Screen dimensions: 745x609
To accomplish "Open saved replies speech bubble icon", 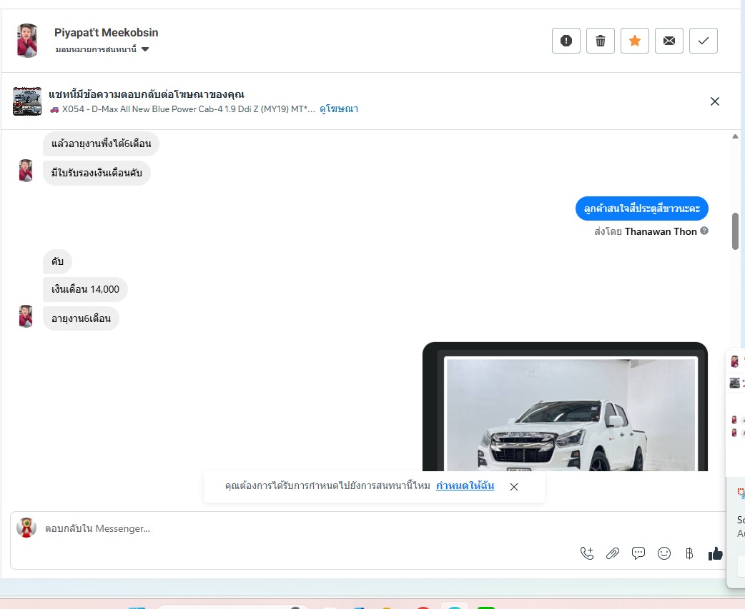I will click(638, 553).
